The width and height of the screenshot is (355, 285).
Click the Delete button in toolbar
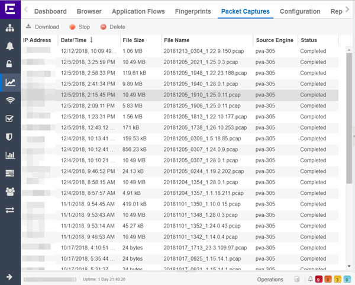pyautogui.click(x=112, y=27)
